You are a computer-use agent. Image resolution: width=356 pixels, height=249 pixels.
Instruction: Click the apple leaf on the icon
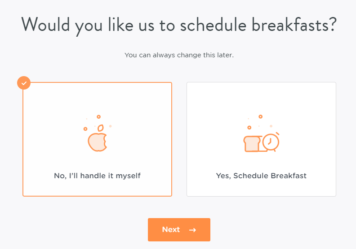[101, 128]
